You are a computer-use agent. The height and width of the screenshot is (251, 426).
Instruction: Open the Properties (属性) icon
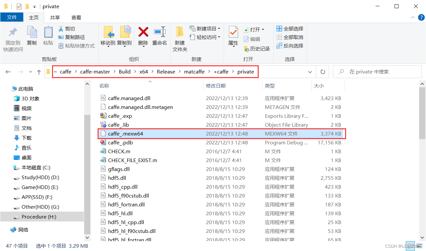233,32
